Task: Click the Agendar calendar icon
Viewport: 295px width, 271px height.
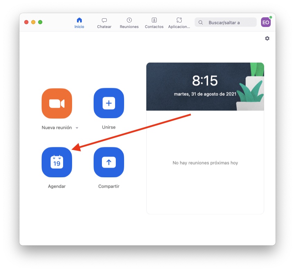Action: (x=57, y=162)
